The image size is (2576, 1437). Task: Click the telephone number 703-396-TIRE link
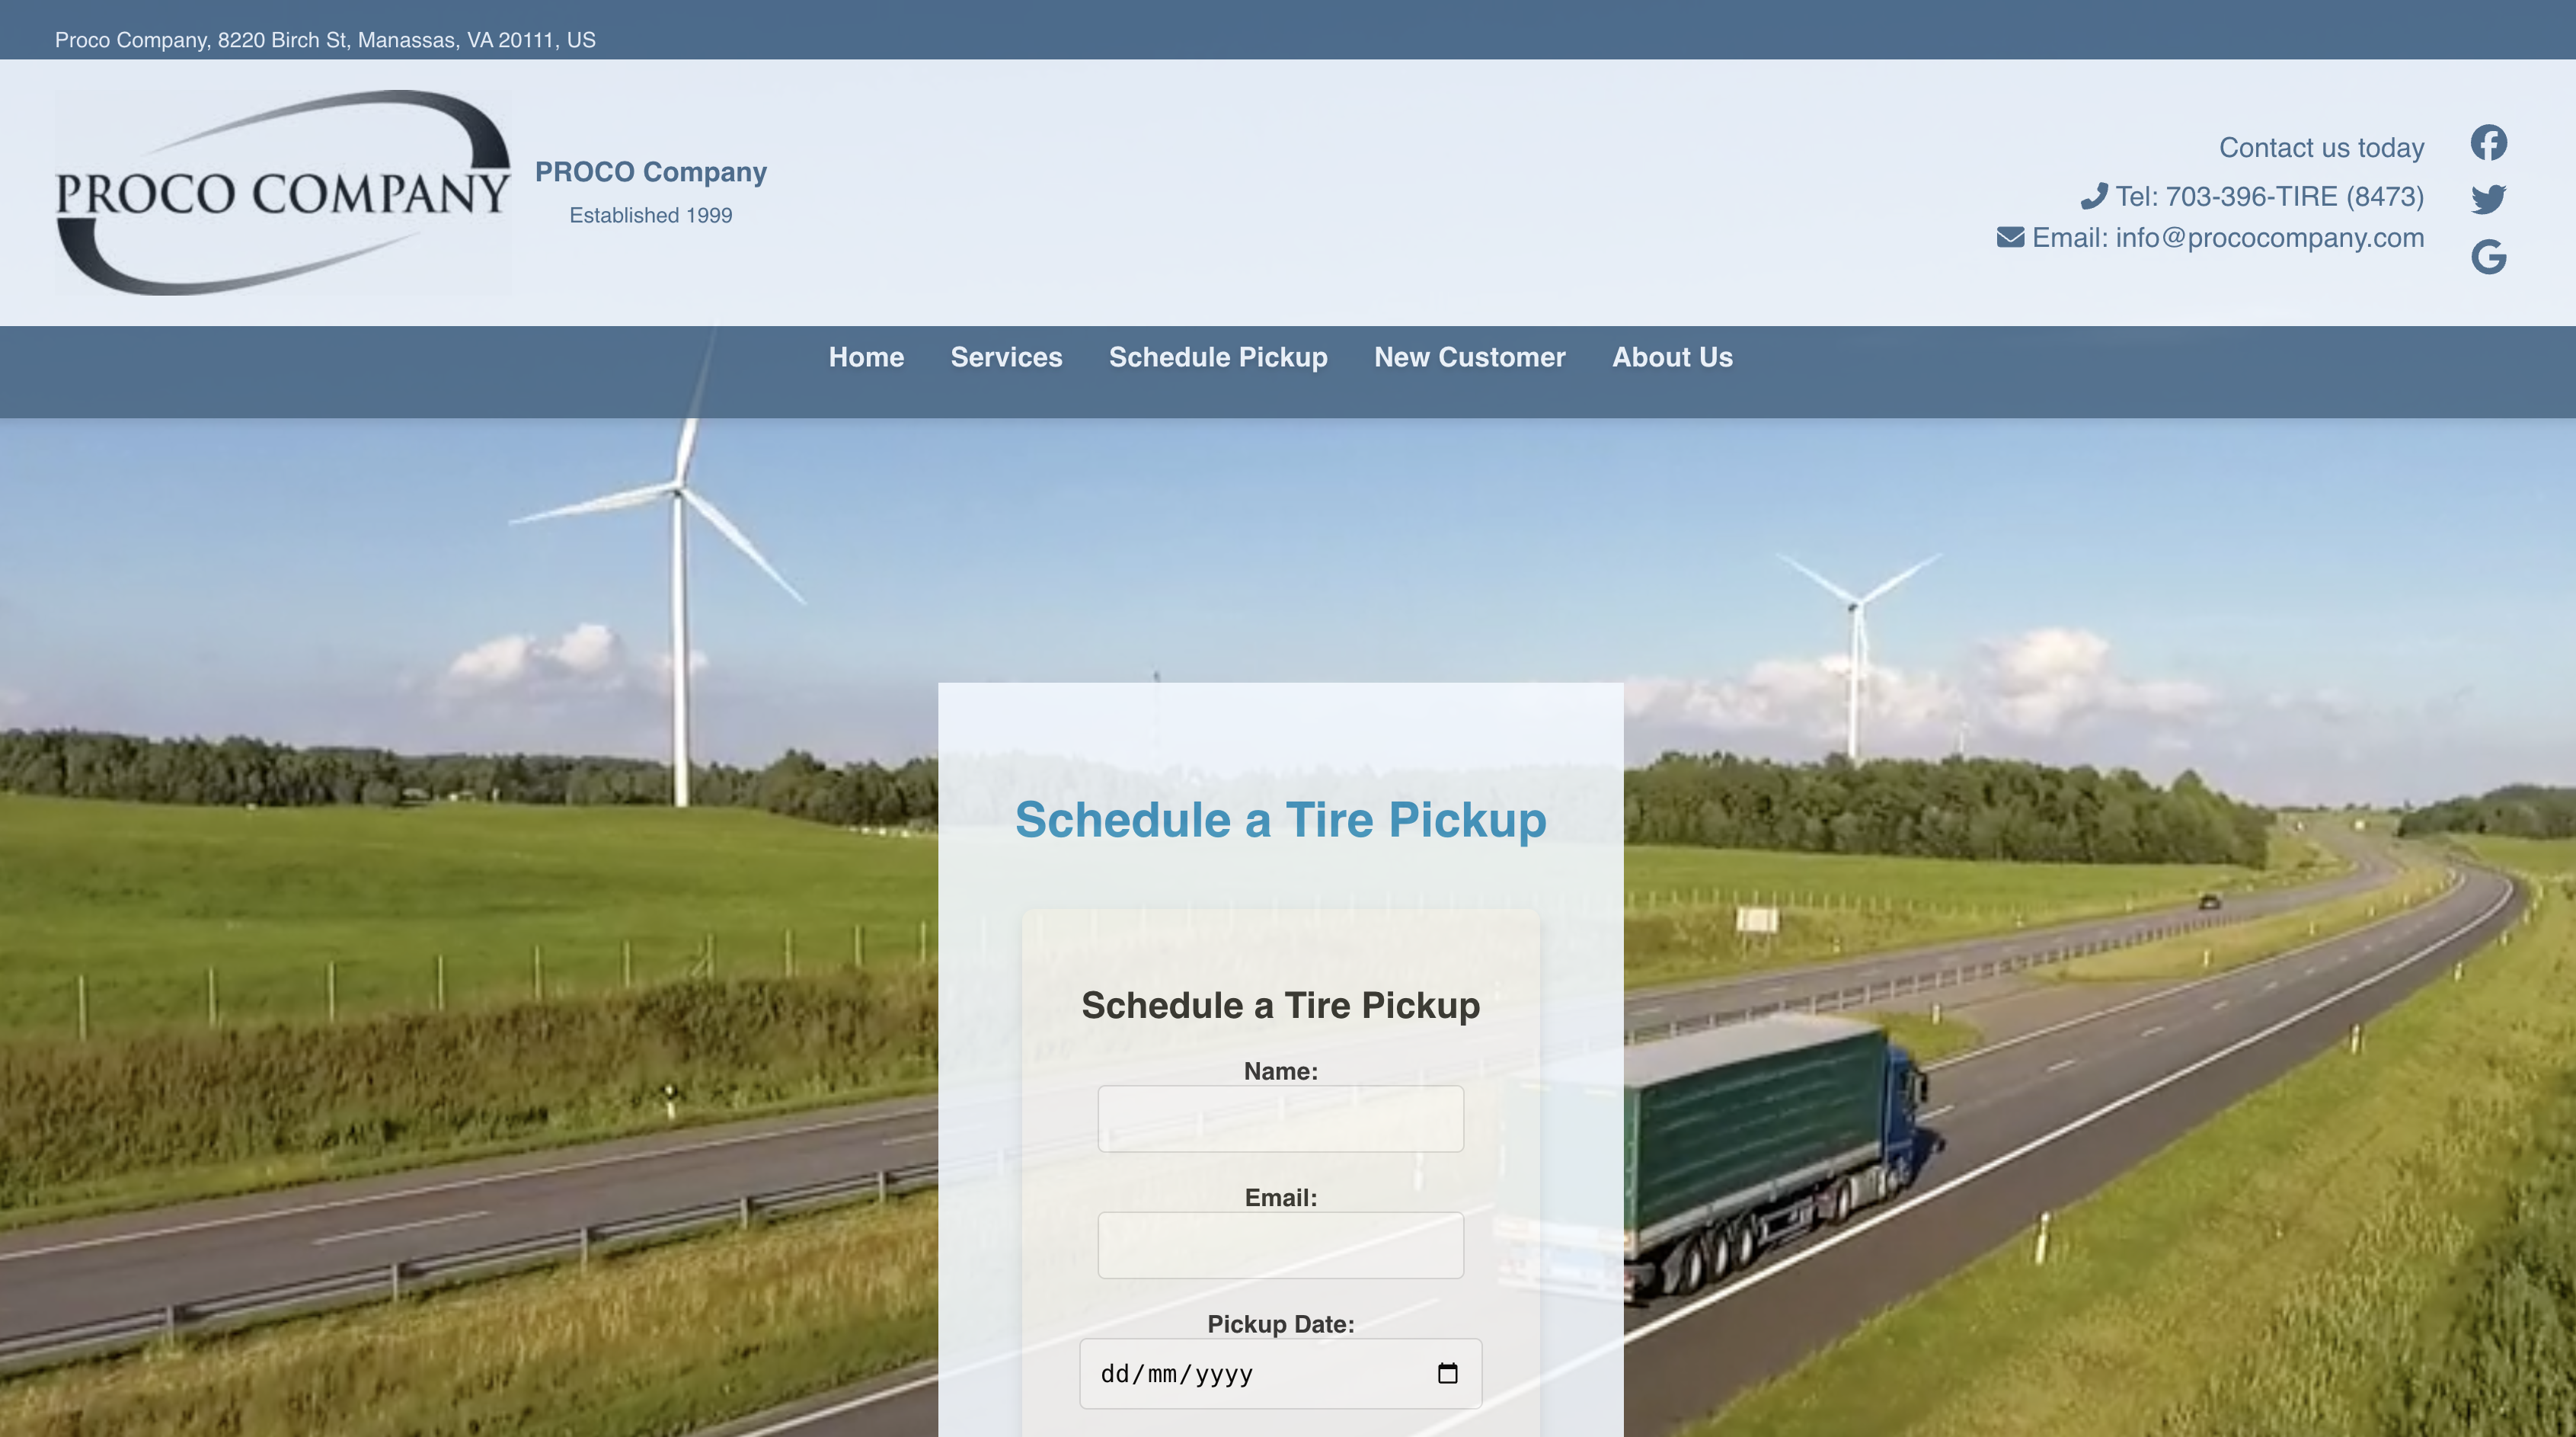(x=2294, y=196)
